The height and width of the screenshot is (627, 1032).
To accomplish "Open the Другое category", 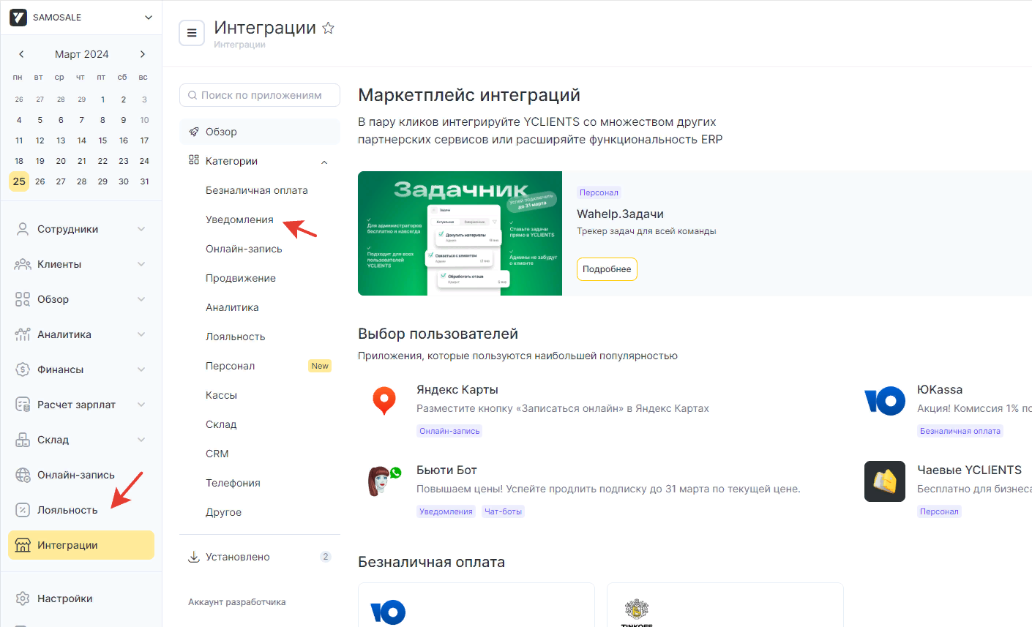I will 223,512.
